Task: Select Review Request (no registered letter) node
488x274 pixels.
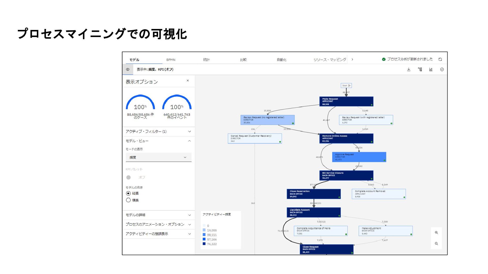Action: point(268,120)
